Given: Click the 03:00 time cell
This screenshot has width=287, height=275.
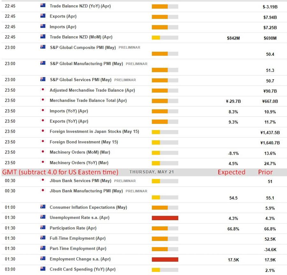Looking at the screenshot, I should pyautogui.click(x=10, y=269).
